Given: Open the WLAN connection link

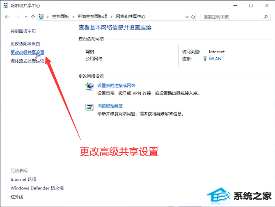Looking at the screenshot, I should 215,59.
